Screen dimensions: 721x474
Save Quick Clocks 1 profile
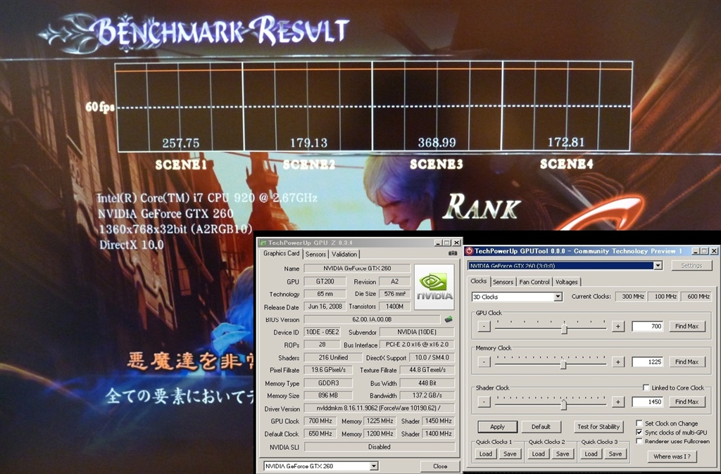click(510, 454)
